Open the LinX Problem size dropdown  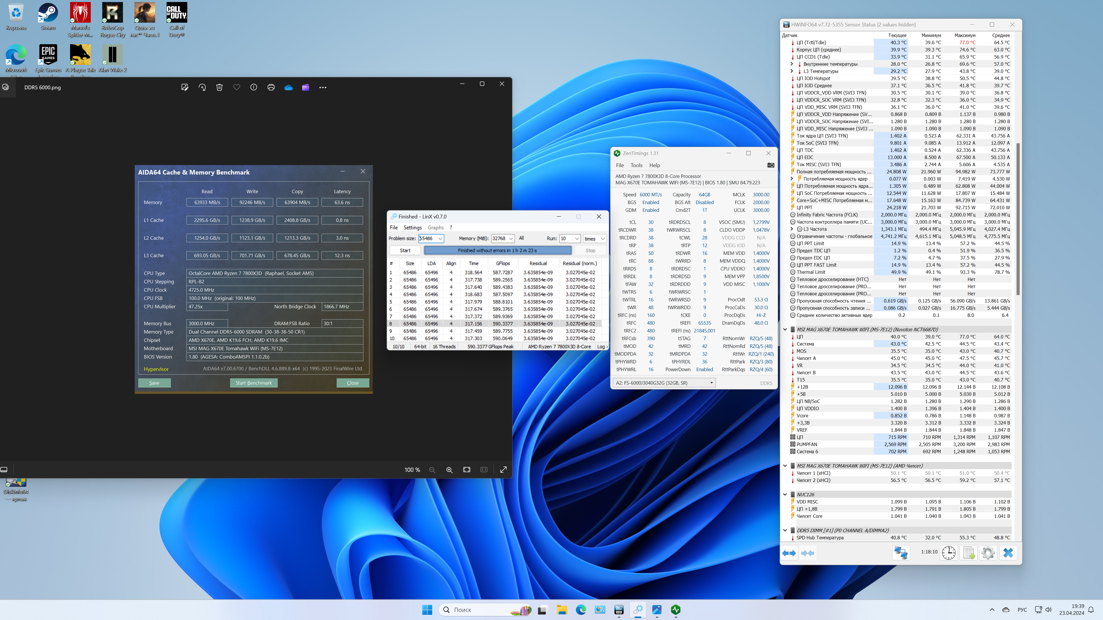pos(440,239)
